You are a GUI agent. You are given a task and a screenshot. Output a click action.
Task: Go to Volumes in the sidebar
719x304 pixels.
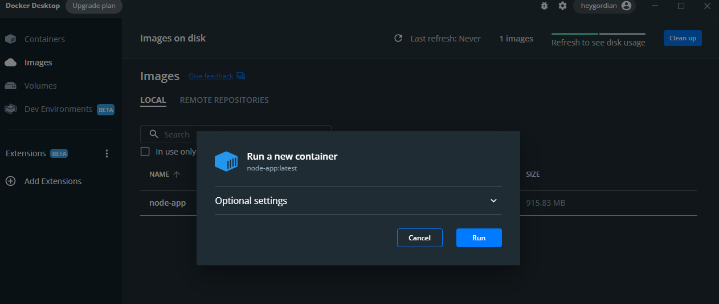click(40, 86)
